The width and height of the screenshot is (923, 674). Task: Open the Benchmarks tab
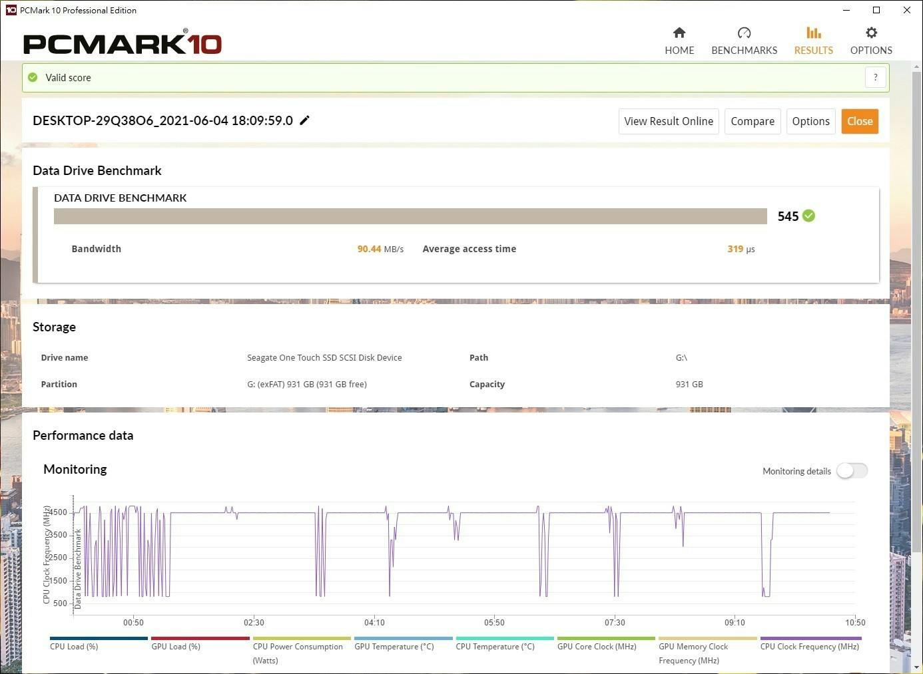click(744, 41)
